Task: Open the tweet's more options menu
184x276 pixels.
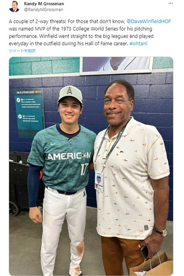Action: coord(171,4)
